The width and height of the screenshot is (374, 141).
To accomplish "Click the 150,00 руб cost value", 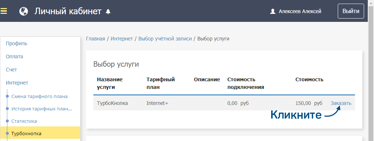I will (x=309, y=103).
